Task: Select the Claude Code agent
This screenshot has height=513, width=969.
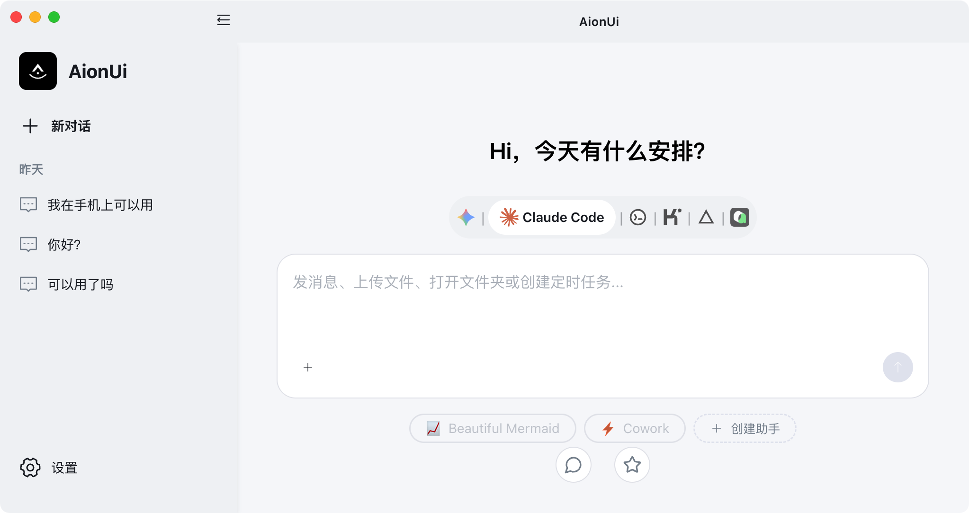Action: [x=552, y=217]
